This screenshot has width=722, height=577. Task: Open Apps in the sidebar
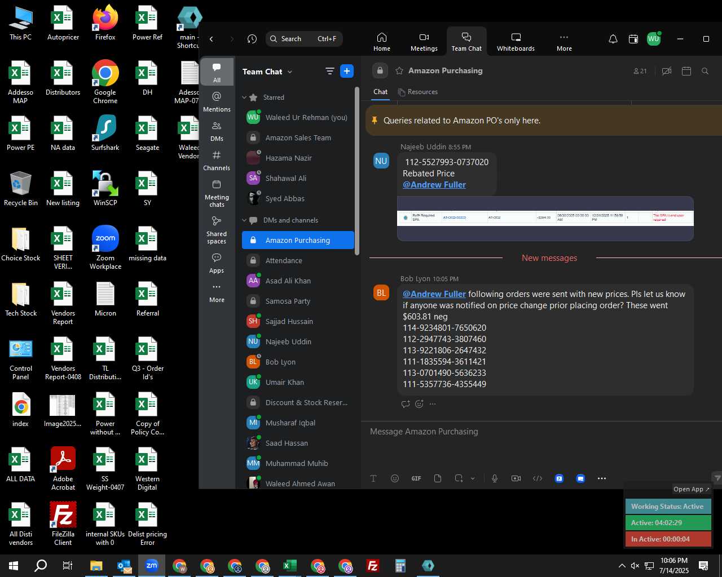click(x=217, y=263)
